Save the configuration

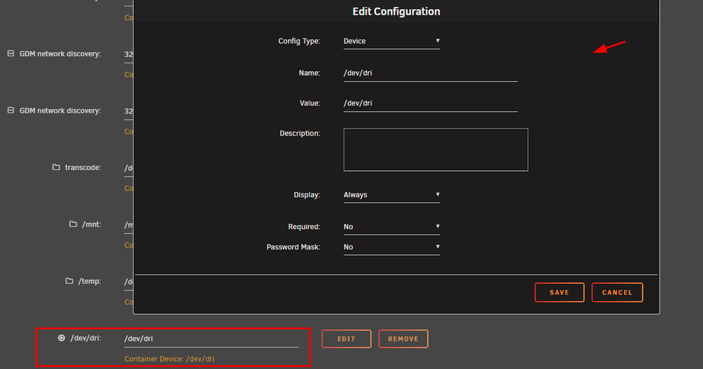pos(559,292)
